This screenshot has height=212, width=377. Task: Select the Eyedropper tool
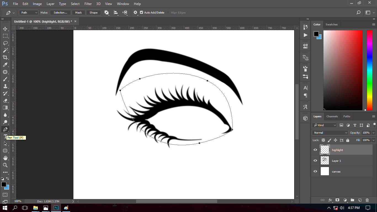click(x=5, y=65)
